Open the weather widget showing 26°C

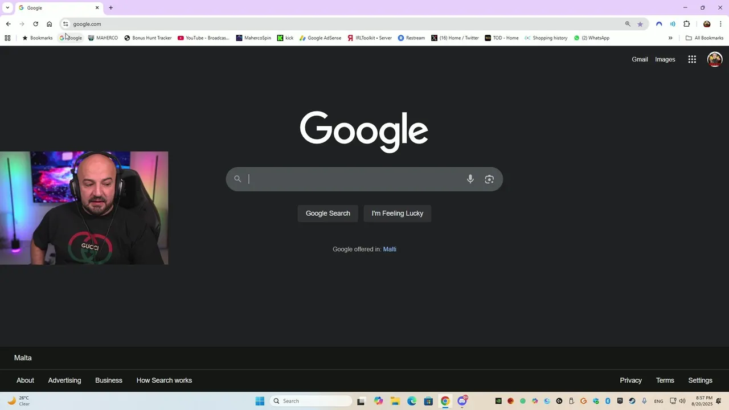(x=18, y=401)
